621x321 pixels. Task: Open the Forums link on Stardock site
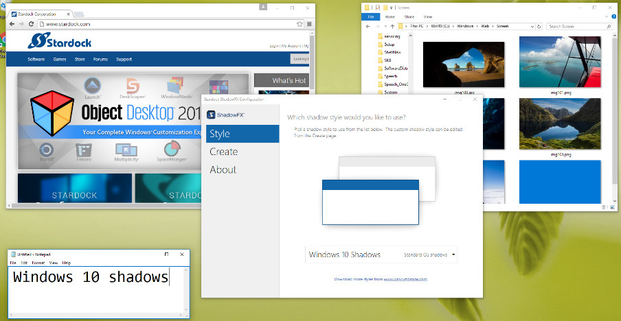pos(100,59)
